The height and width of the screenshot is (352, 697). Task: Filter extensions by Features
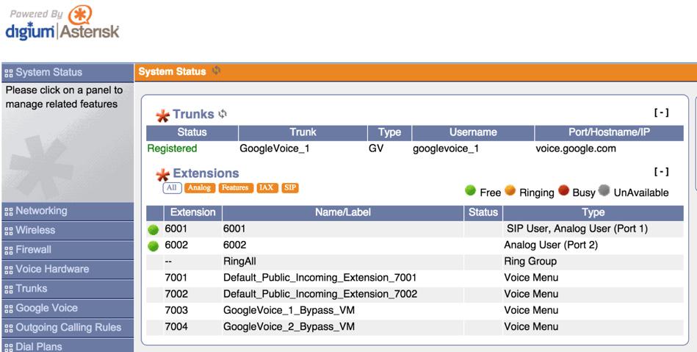[x=235, y=188]
